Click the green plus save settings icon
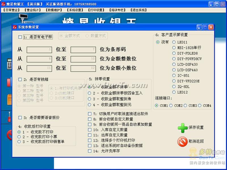Screen dimensions: 227x170 [x=182, y=128]
